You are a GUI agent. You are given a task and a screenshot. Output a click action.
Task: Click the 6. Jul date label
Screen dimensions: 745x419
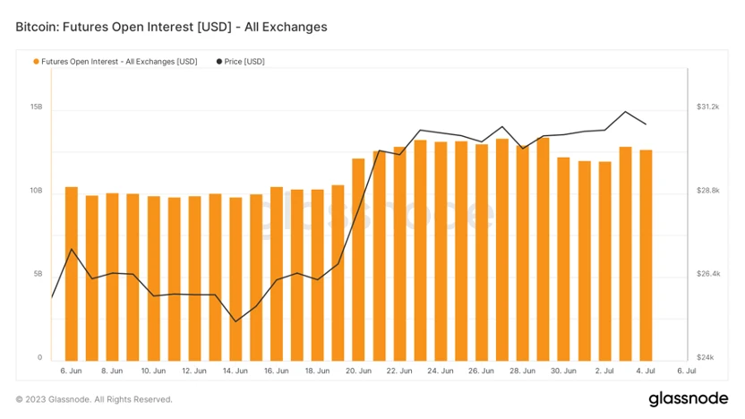pyautogui.click(x=687, y=370)
